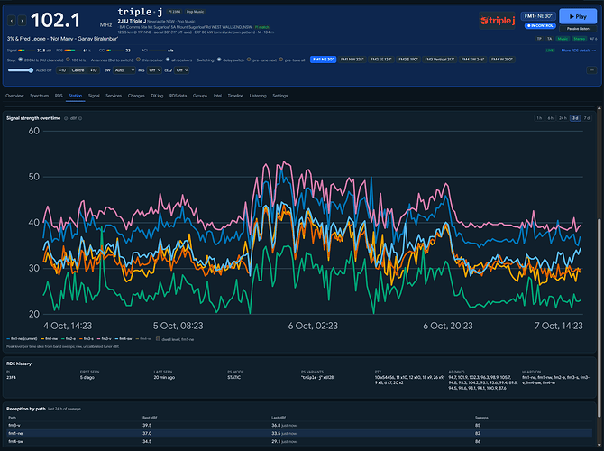Toggle fm3-v legend series

tap(104, 339)
